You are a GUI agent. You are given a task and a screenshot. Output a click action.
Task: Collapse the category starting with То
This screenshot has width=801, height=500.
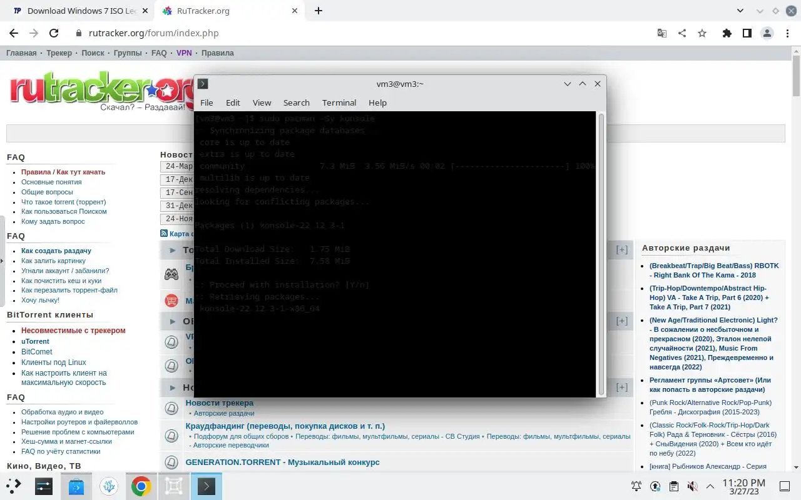point(173,250)
